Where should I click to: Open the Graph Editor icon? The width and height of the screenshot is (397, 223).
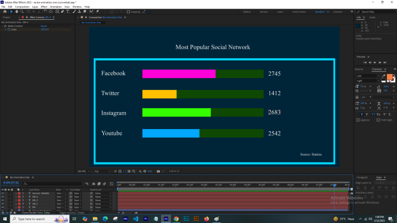point(112,184)
